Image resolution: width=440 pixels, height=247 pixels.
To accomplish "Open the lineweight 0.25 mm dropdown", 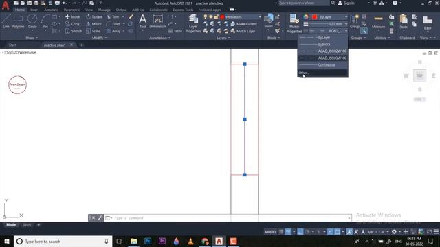I will [346, 24].
